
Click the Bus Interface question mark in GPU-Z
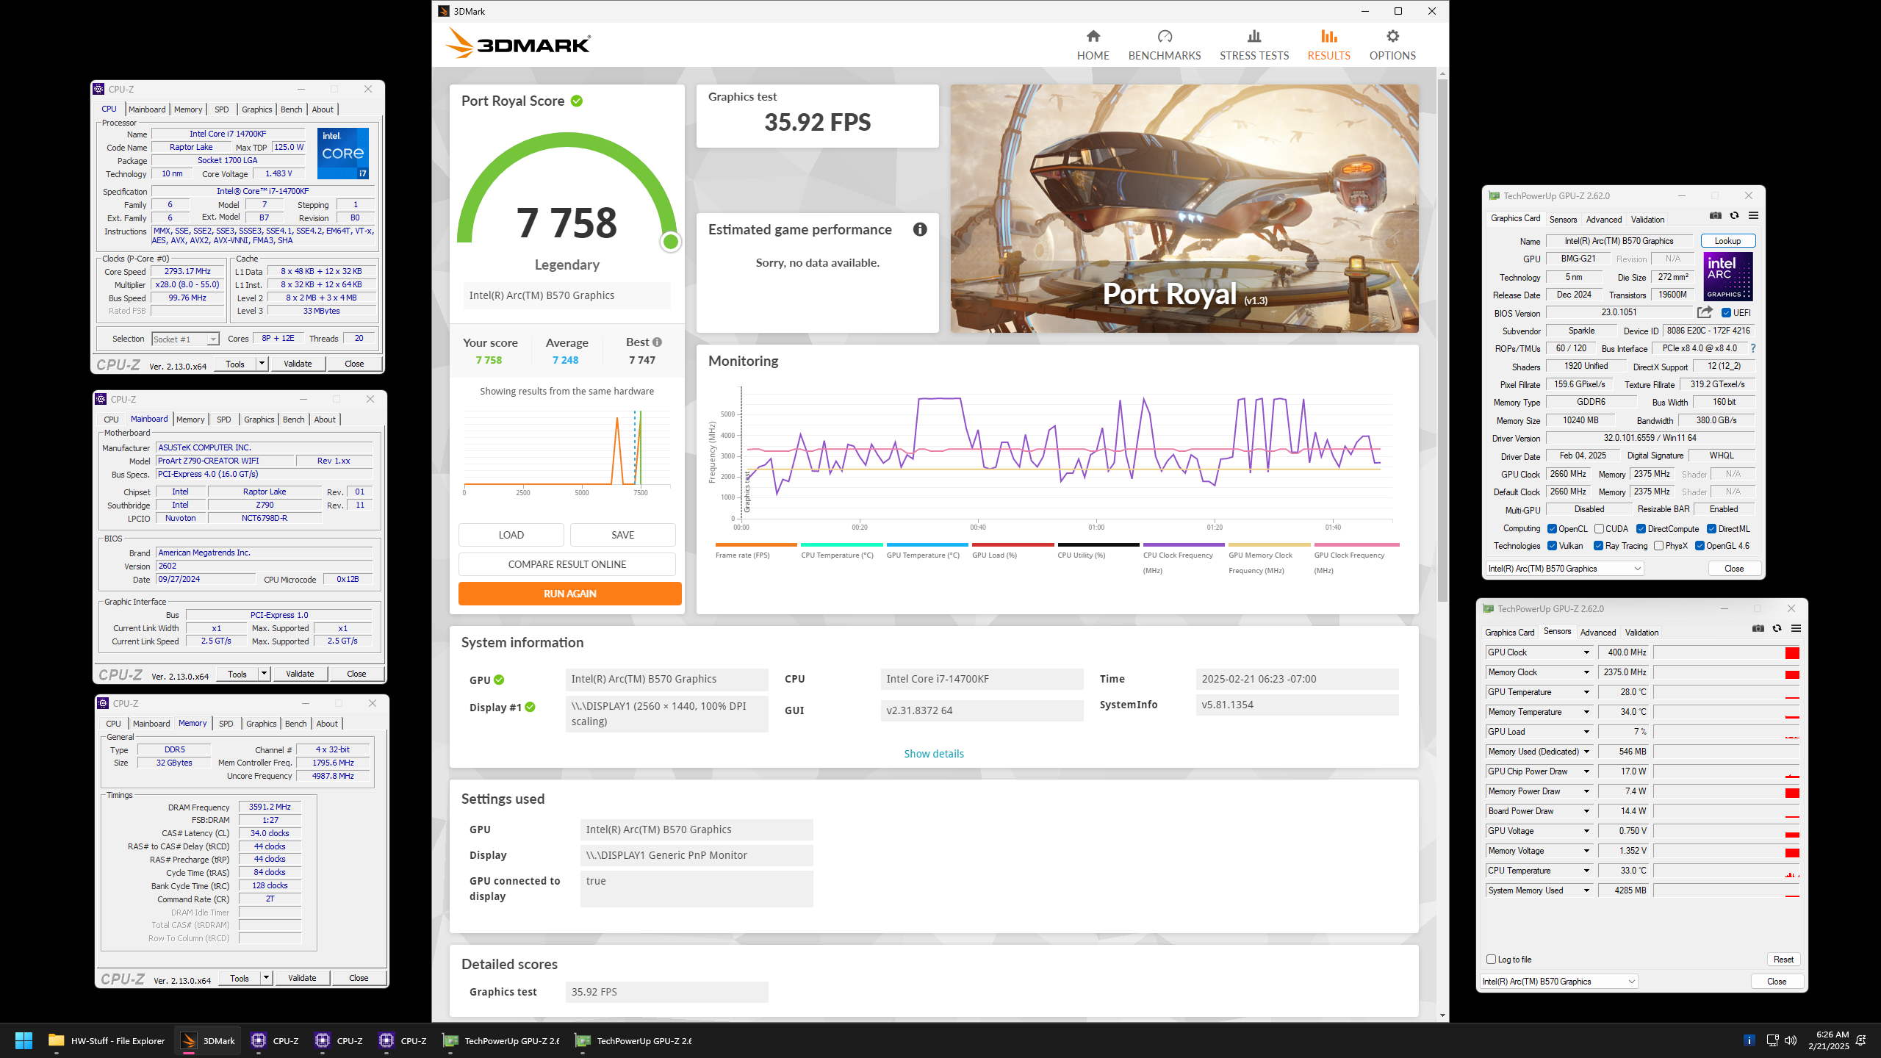[x=1752, y=348]
